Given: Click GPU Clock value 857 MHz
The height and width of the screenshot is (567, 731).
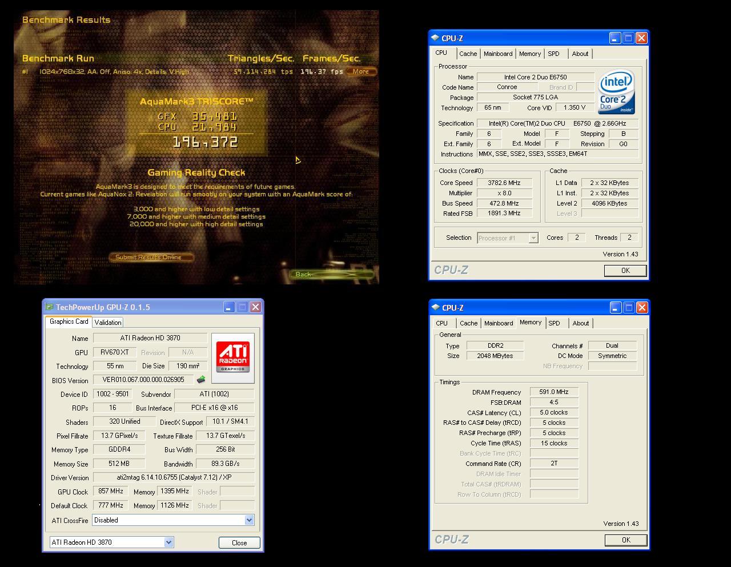Looking at the screenshot, I should (111, 491).
